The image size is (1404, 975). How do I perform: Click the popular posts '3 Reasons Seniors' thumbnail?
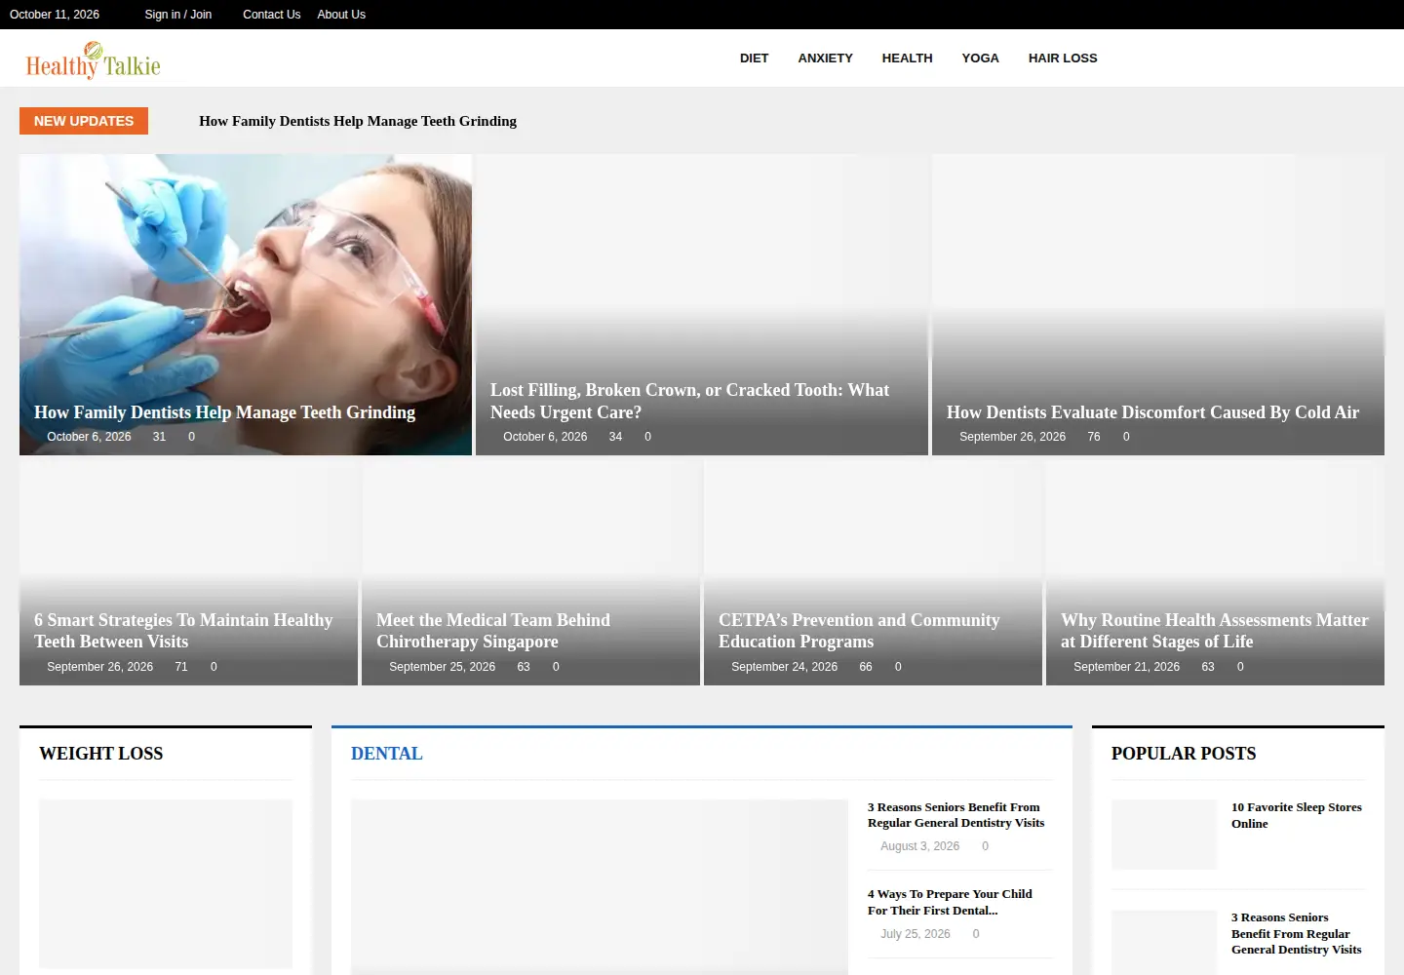coord(1164,943)
